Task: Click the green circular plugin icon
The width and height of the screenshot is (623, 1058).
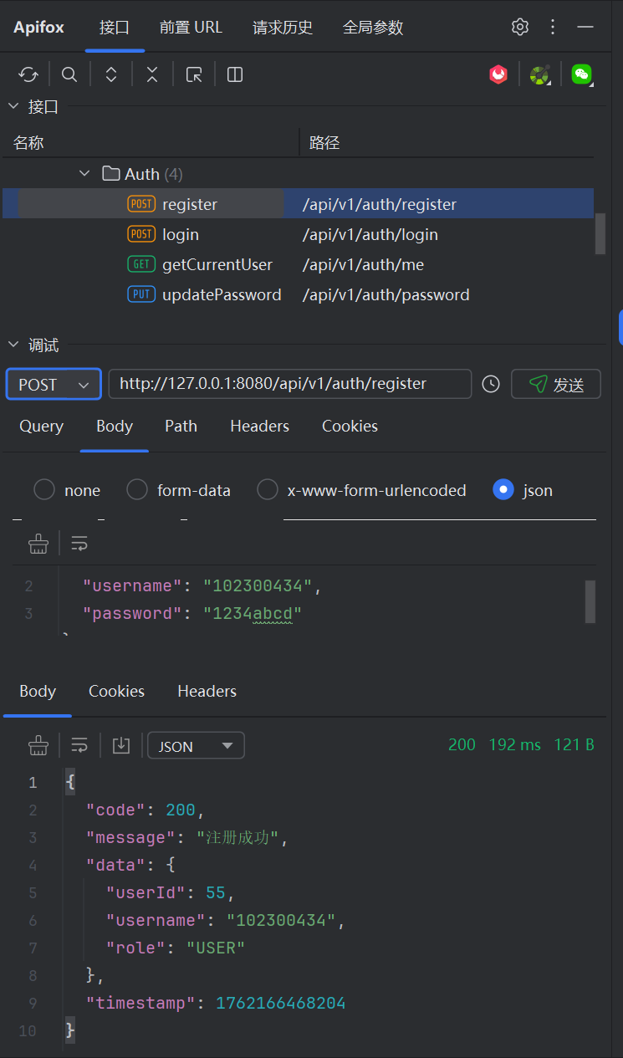Action: pyautogui.click(x=540, y=74)
